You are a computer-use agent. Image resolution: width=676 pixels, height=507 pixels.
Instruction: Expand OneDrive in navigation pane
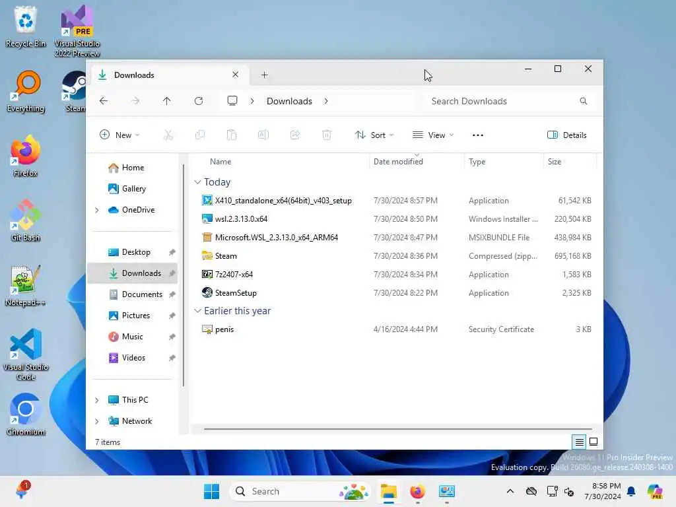click(96, 210)
